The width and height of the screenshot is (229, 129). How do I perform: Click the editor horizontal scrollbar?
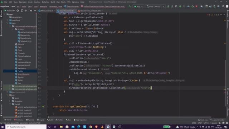point(130,117)
